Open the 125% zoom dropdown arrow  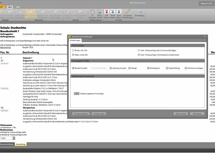click(x=14, y=138)
